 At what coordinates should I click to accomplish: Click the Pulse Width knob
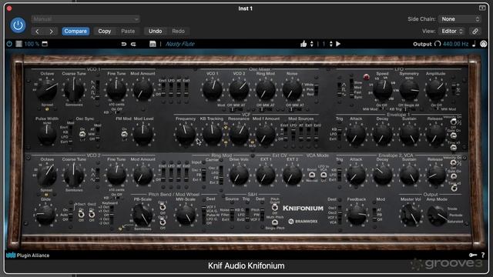47,135
